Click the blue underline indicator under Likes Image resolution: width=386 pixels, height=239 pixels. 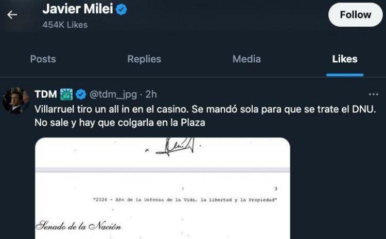[345, 75]
